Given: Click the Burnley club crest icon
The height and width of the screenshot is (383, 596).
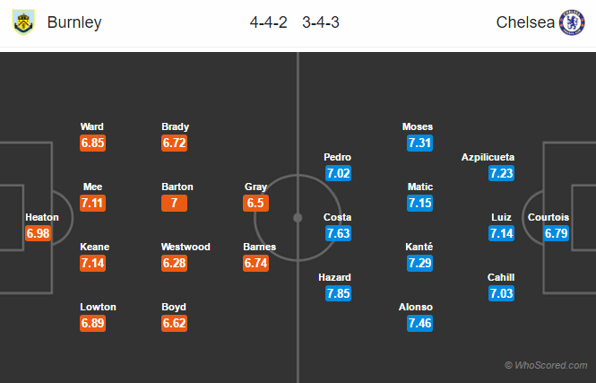Looking at the screenshot, I should pyautogui.click(x=23, y=22).
